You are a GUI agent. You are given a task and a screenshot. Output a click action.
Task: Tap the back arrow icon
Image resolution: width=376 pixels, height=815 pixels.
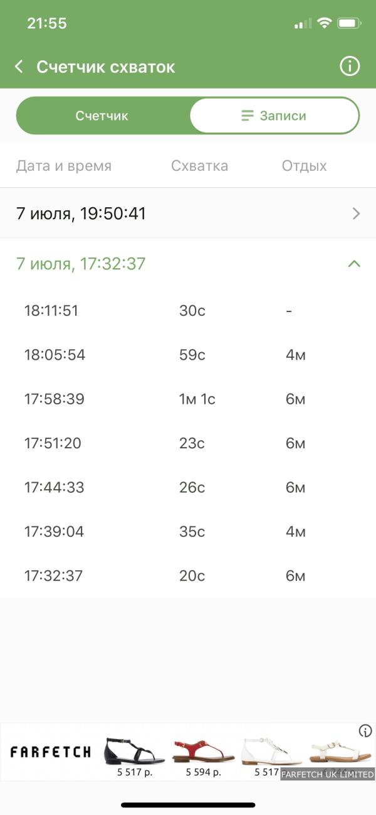tap(19, 67)
